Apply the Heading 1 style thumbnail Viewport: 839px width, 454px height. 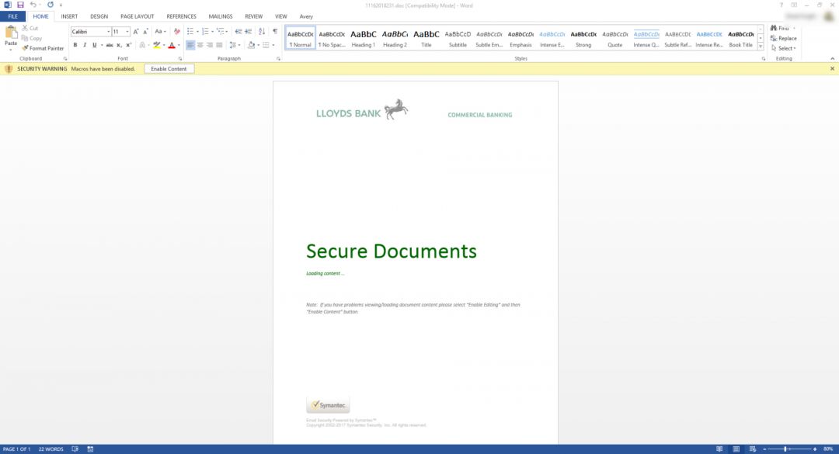[x=364, y=38]
